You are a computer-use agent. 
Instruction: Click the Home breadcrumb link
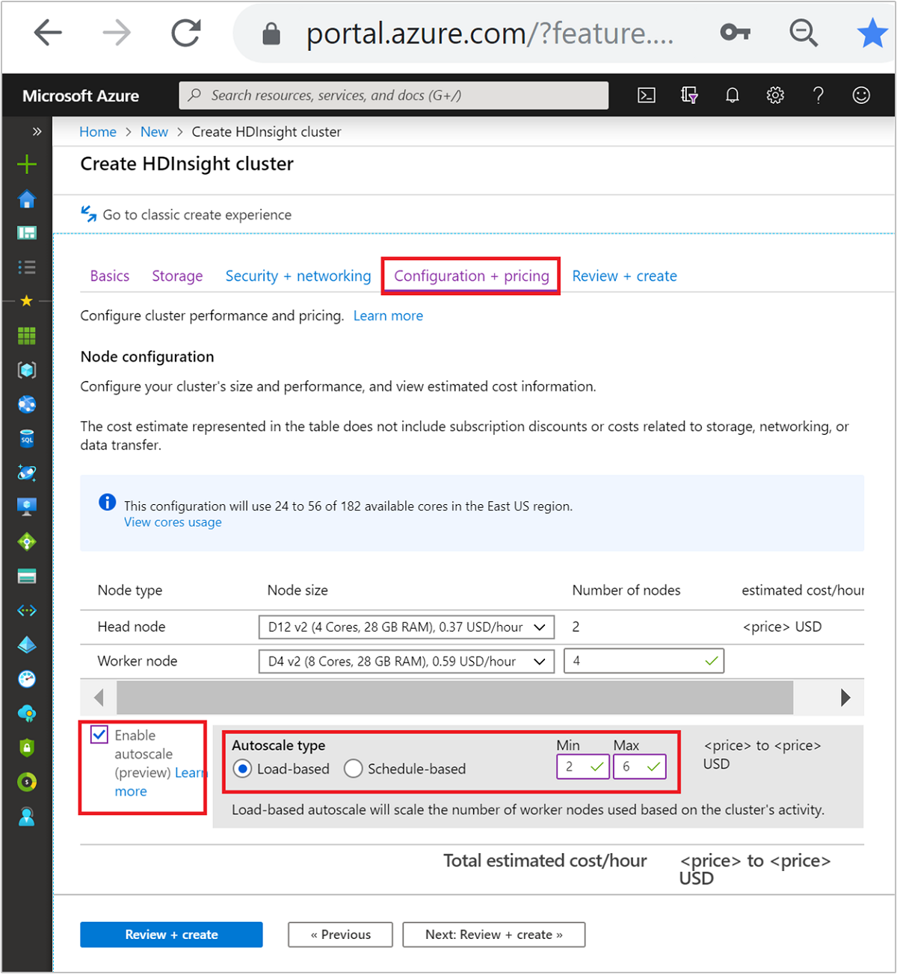tap(98, 132)
